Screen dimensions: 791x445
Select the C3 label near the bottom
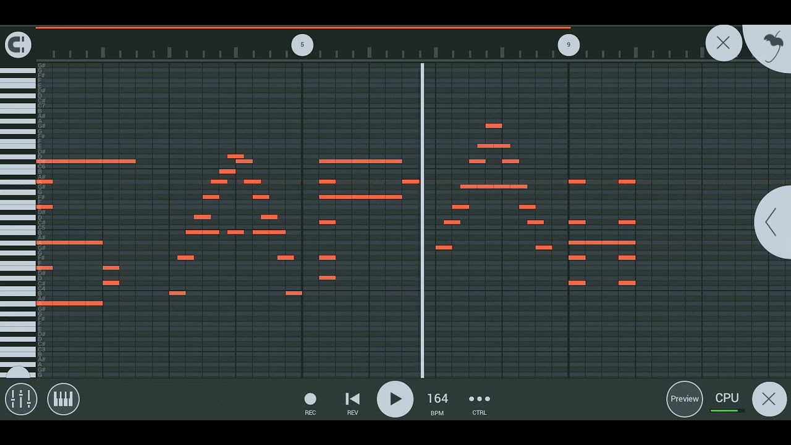41,349
